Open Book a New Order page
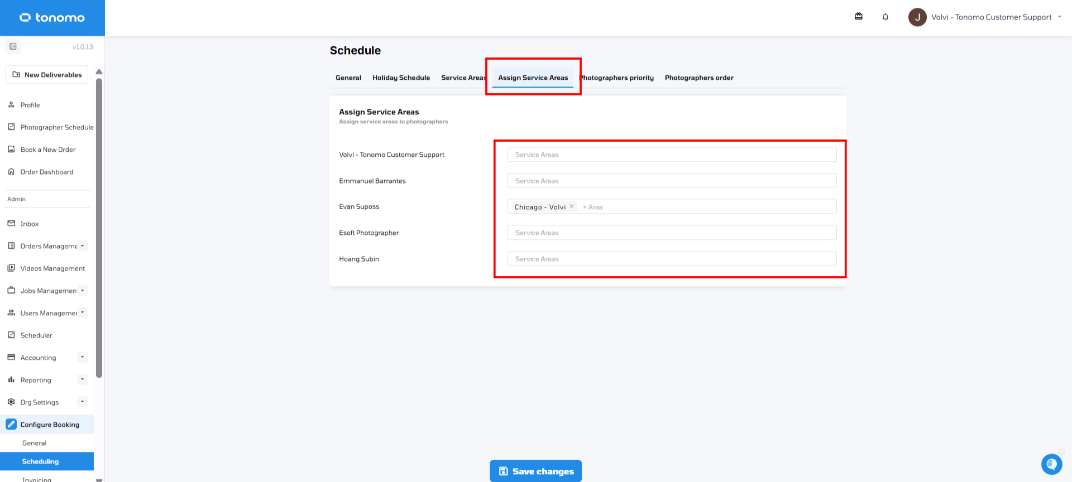This screenshot has width=1072, height=482. pyautogui.click(x=47, y=150)
